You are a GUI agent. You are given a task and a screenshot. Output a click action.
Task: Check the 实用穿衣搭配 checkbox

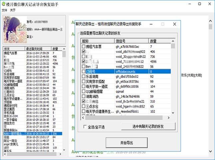[x=84, y=81]
